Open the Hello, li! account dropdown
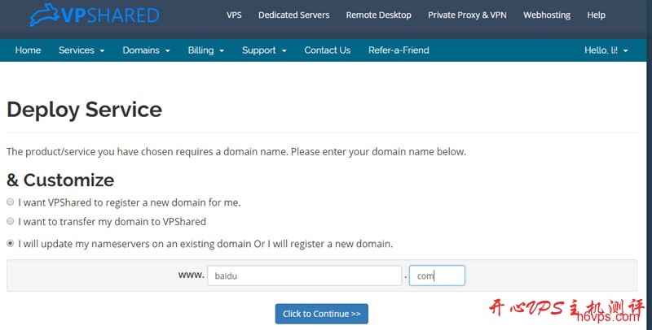The height and width of the screenshot is (330, 652). pyautogui.click(x=606, y=50)
